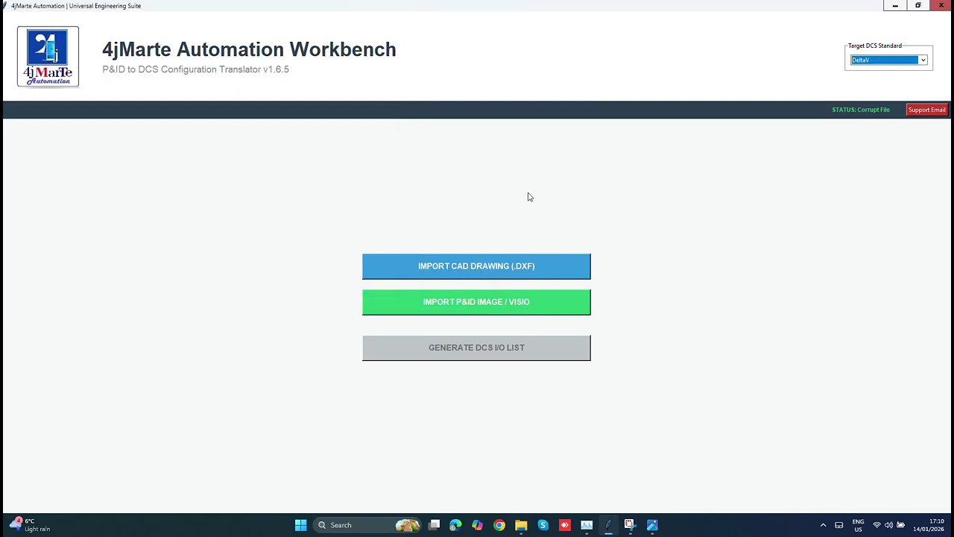Click the volume speaker tray icon
The image size is (954, 537).
pyautogui.click(x=888, y=525)
